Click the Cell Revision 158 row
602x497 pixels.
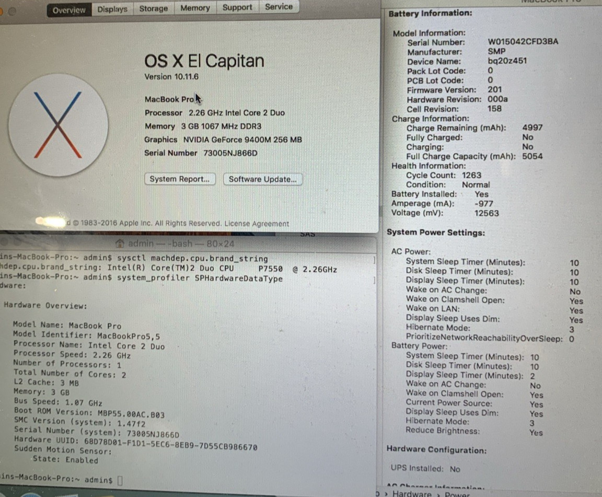point(454,109)
